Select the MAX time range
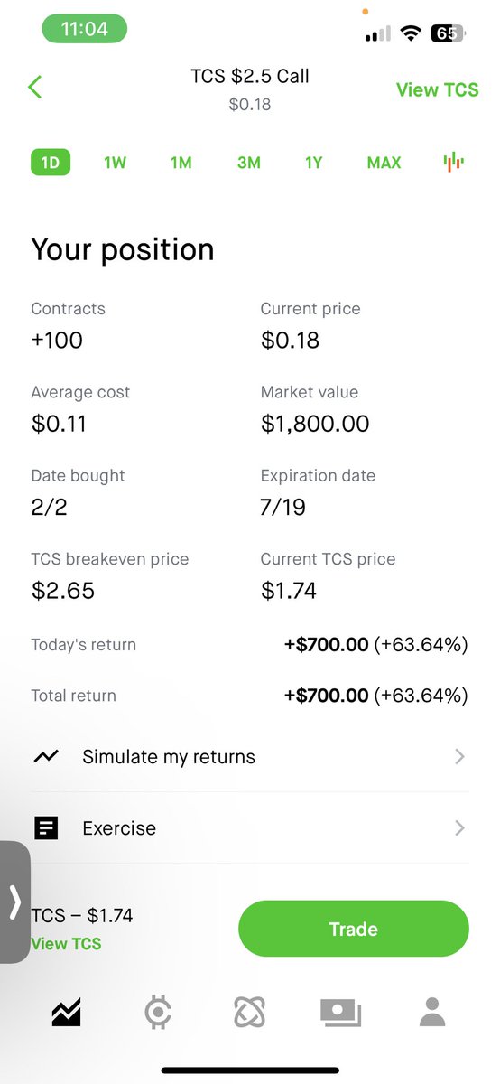500x1084 pixels. click(384, 163)
